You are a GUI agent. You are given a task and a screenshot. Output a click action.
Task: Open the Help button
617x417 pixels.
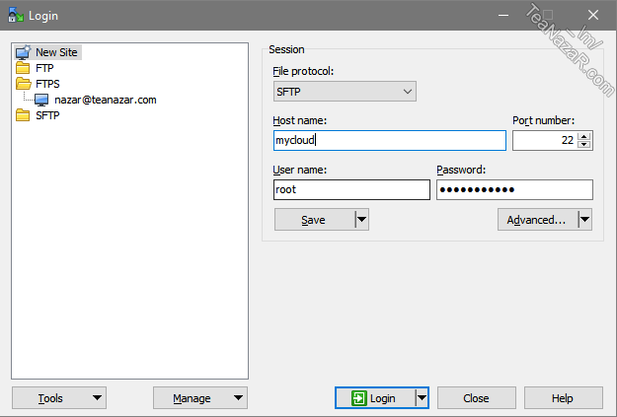point(563,398)
